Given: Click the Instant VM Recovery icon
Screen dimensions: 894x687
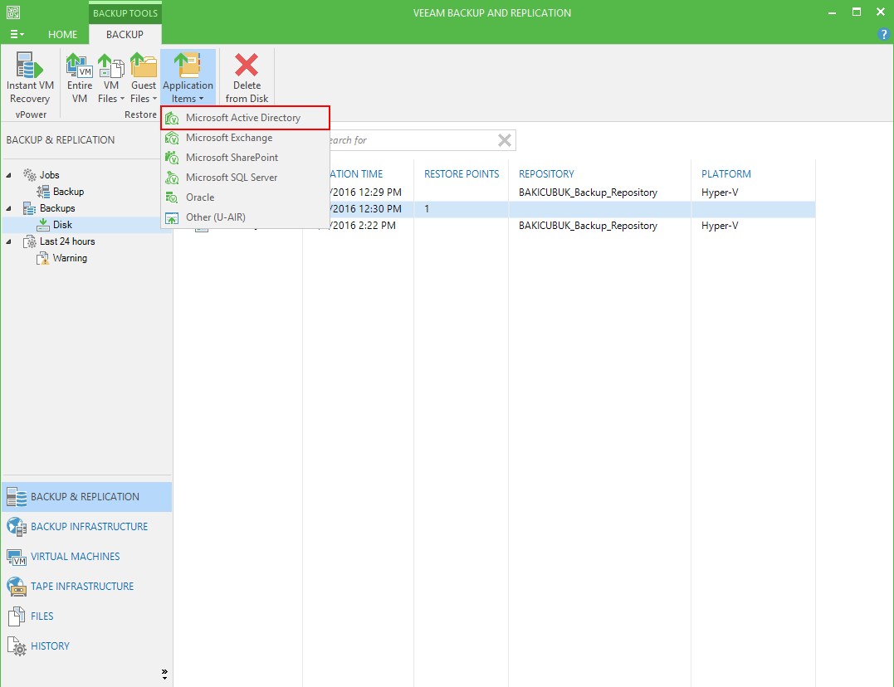Looking at the screenshot, I should pos(30,65).
